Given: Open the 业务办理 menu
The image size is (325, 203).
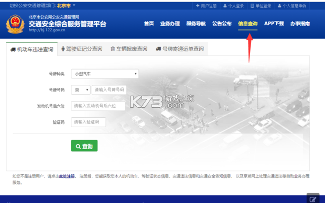Looking at the screenshot, I should click(x=170, y=24).
